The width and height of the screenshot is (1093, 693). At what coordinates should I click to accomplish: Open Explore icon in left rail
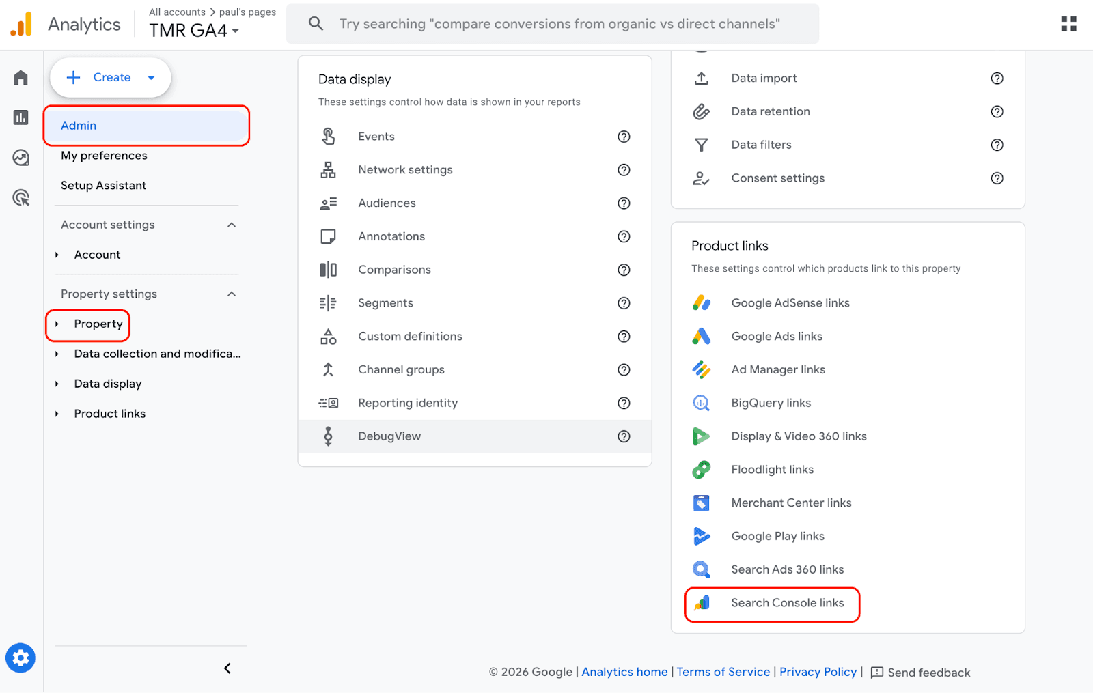point(21,158)
